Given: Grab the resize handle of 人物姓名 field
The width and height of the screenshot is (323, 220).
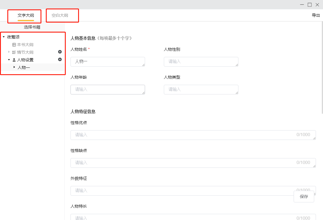Looking at the screenshot, I should click(x=143, y=65).
